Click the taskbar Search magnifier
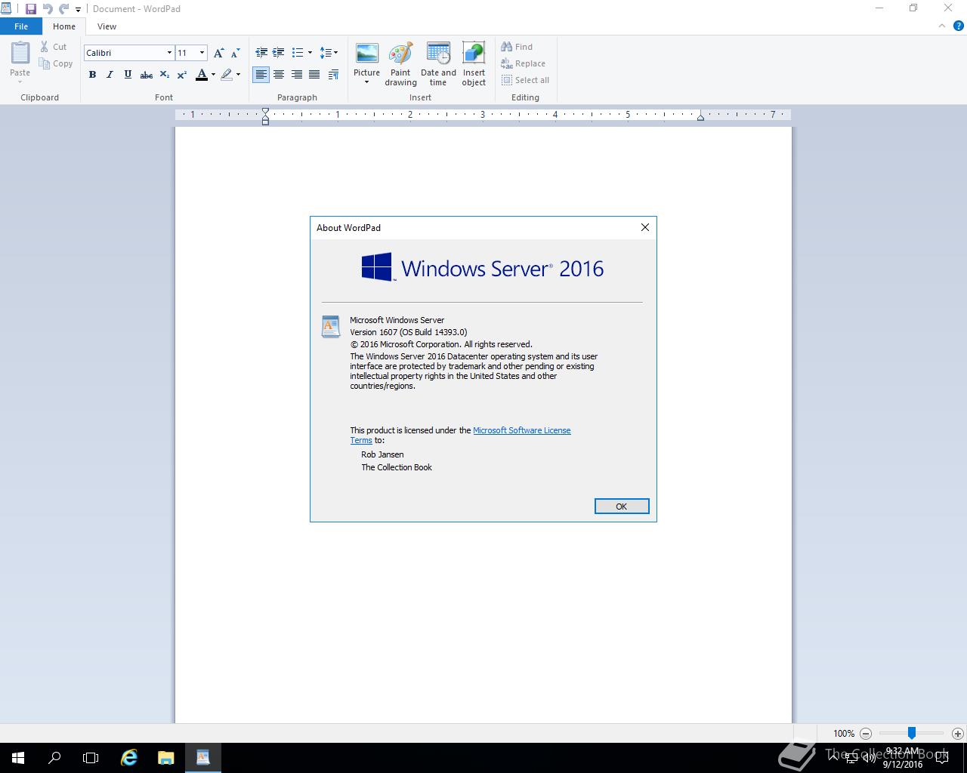 54,758
